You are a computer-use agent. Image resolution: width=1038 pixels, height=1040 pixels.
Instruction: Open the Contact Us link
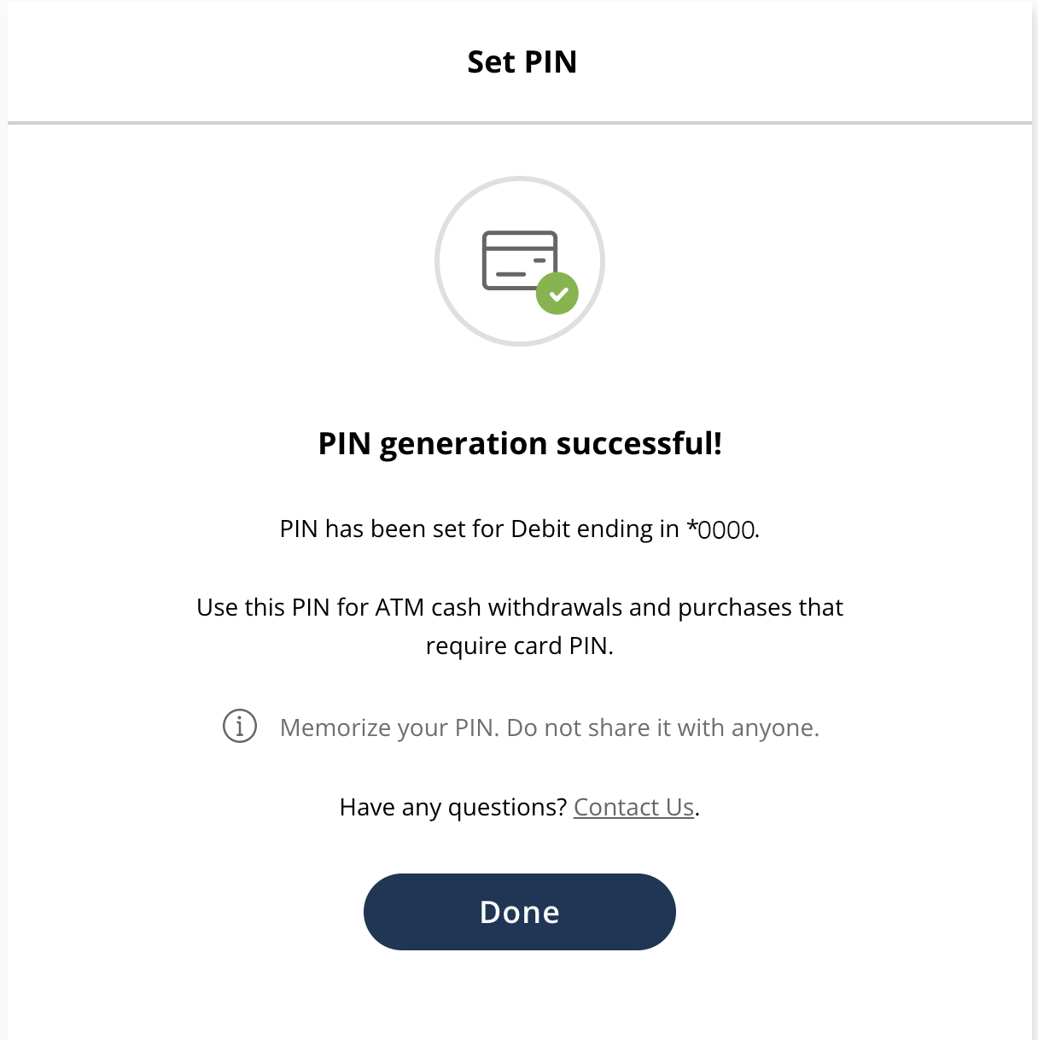point(633,807)
